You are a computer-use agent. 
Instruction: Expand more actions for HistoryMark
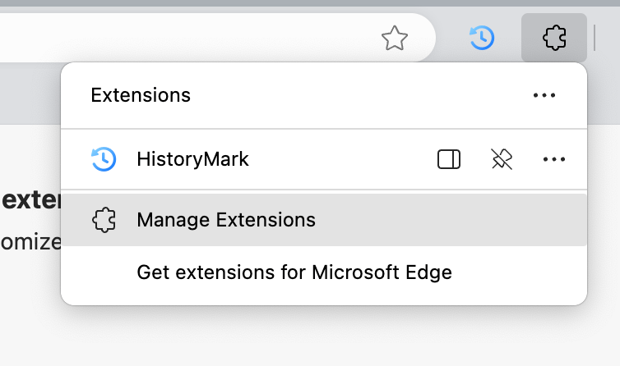[x=554, y=159]
